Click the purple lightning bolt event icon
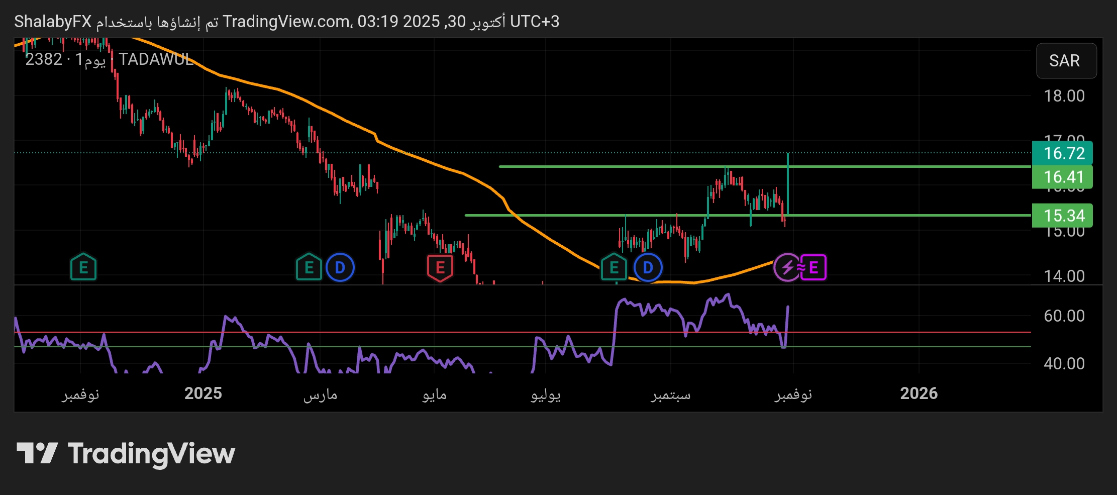This screenshot has width=1117, height=495. pos(786,267)
